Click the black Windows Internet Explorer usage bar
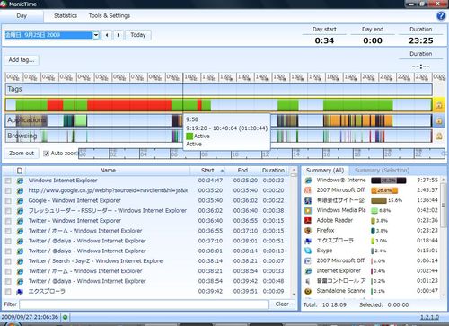Image resolution: width=449 pixels, height=326 pixels. click(x=389, y=181)
